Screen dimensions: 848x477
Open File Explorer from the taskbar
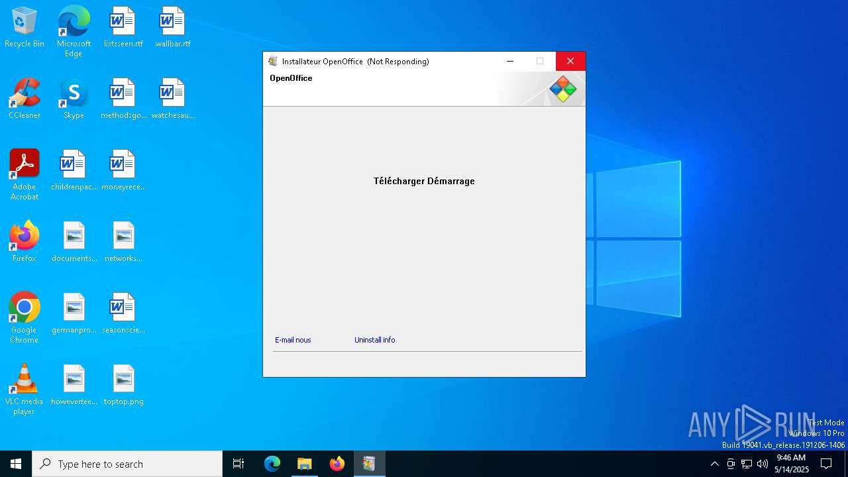click(x=304, y=464)
